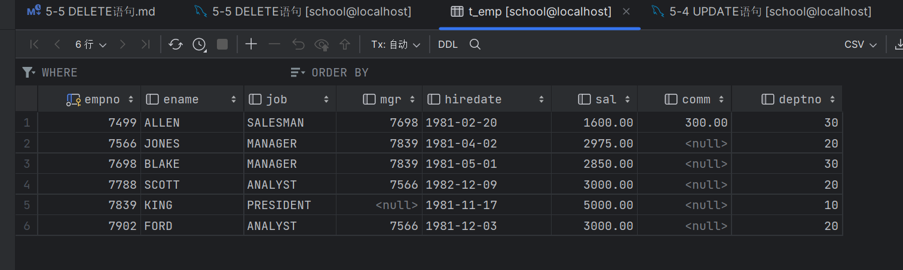This screenshot has width=903, height=270.
Task: Open the Tx: 自动 transaction mode dropdown
Action: tap(396, 44)
